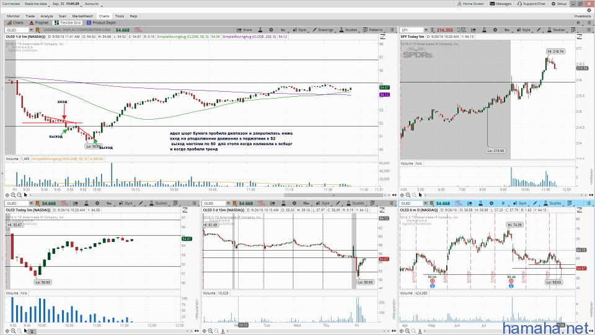Open the Drawings menu in main chart

click(323, 30)
